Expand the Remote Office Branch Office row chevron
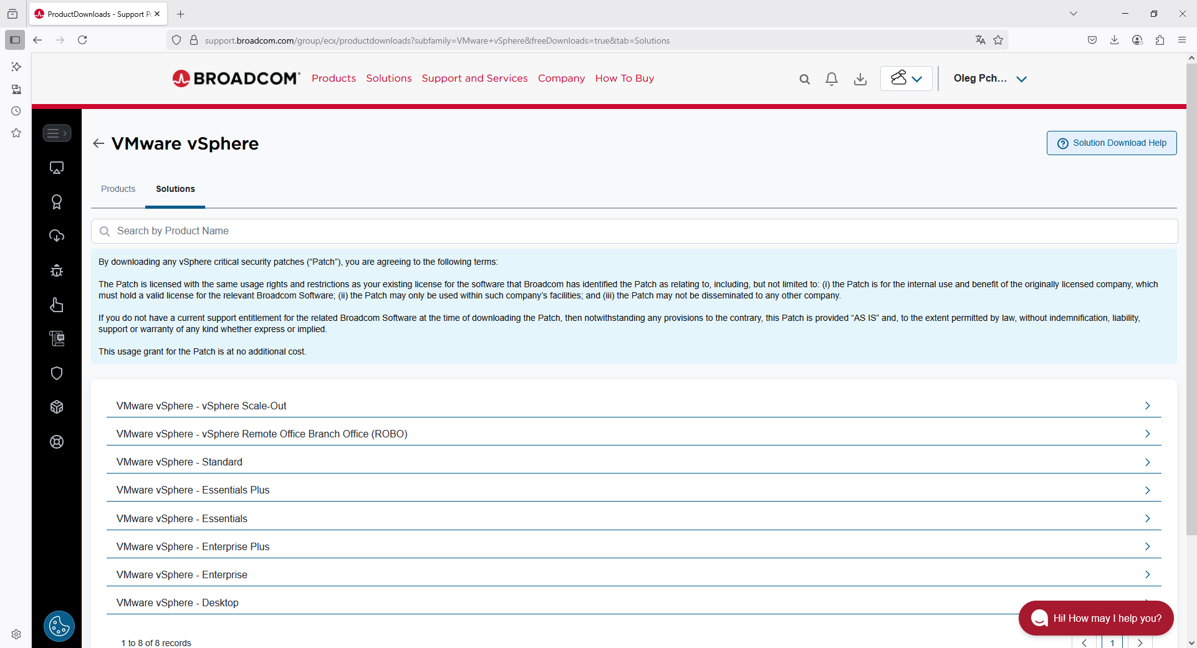This screenshot has height=648, width=1197. 1147,434
